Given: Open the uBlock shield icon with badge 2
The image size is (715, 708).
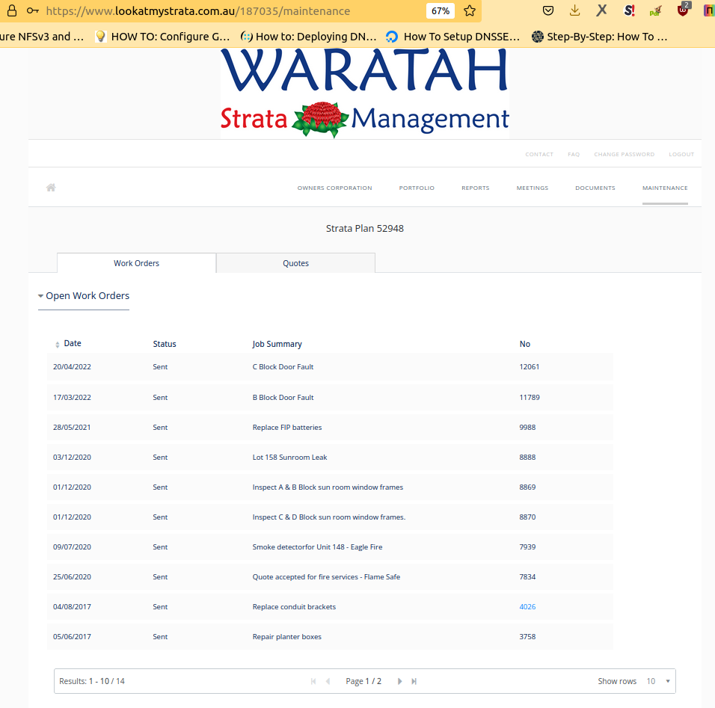Looking at the screenshot, I should point(684,10).
